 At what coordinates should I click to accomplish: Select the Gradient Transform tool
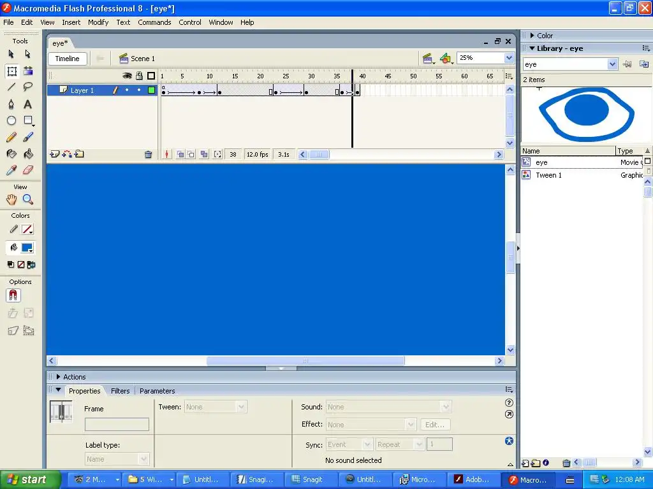point(28,71)
